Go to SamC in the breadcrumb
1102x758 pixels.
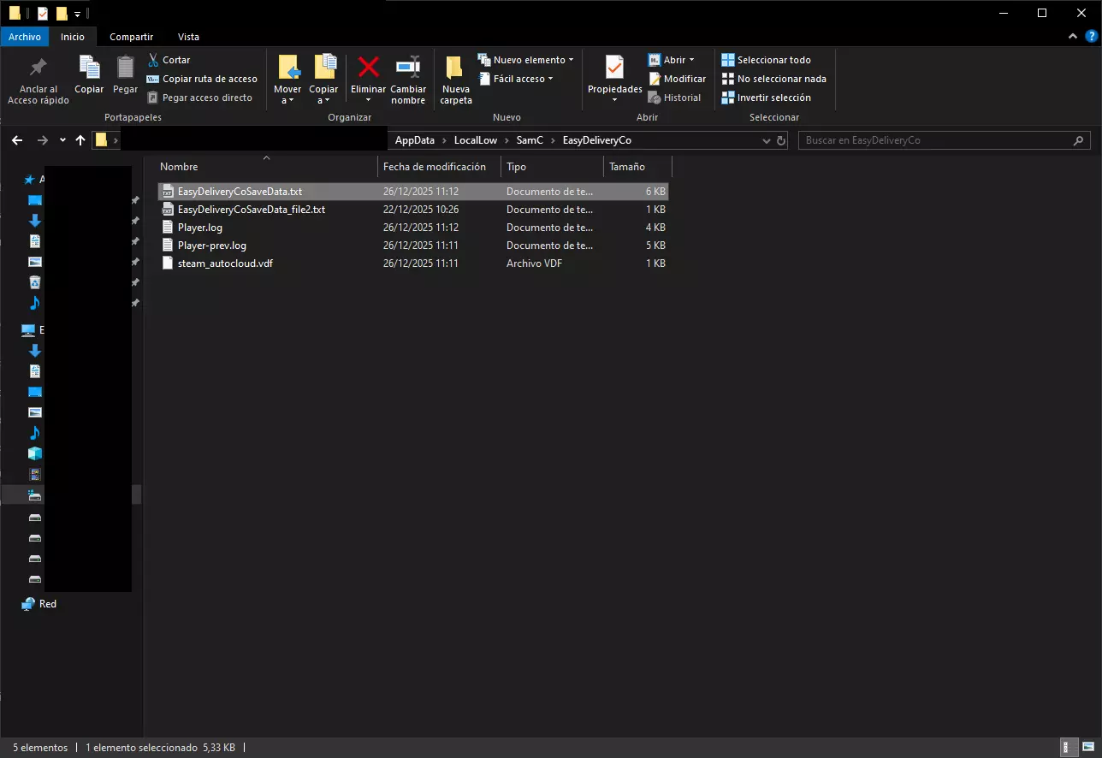tap(530, 140)
